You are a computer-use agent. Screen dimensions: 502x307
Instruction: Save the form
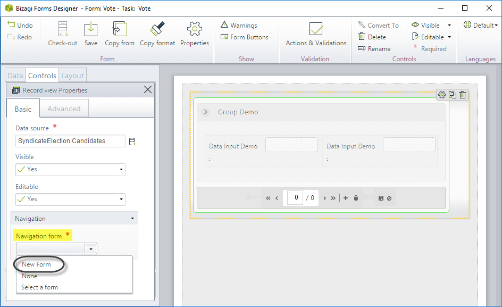91,34
